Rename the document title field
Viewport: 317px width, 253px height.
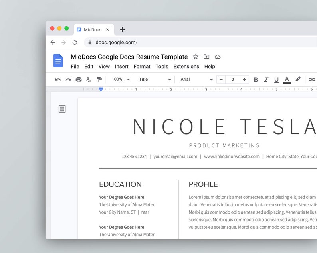click(x=129, y=57)
